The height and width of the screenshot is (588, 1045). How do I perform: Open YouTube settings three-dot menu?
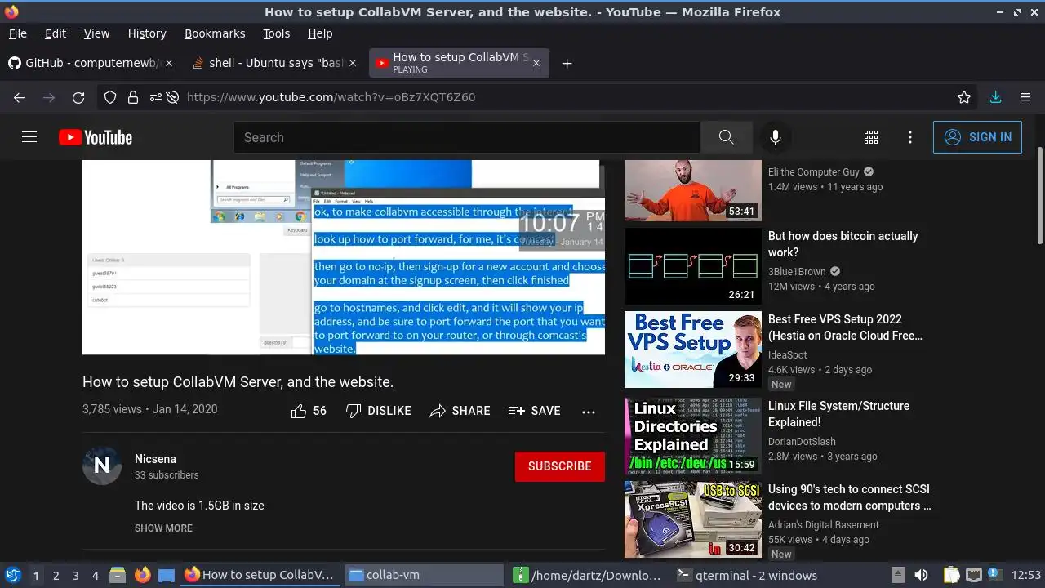[x=910, y=137]
